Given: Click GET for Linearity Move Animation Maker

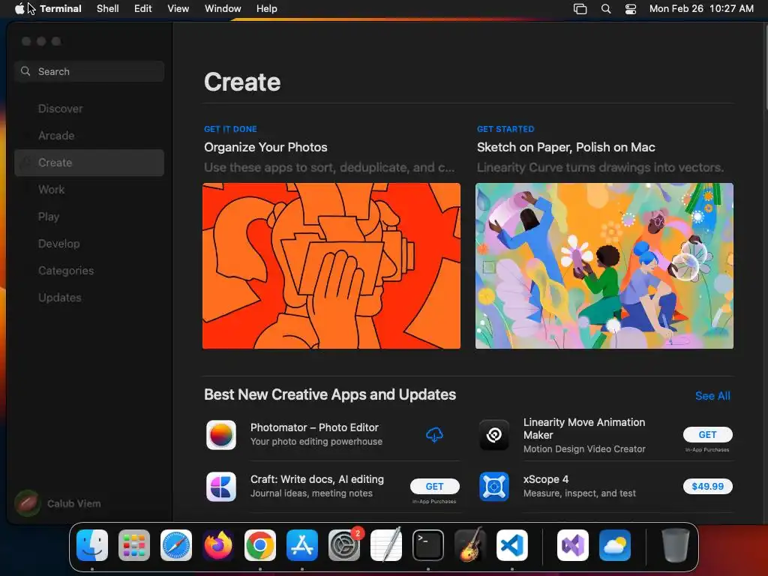Looking at the screenshot, I should [x=707, y=434].
